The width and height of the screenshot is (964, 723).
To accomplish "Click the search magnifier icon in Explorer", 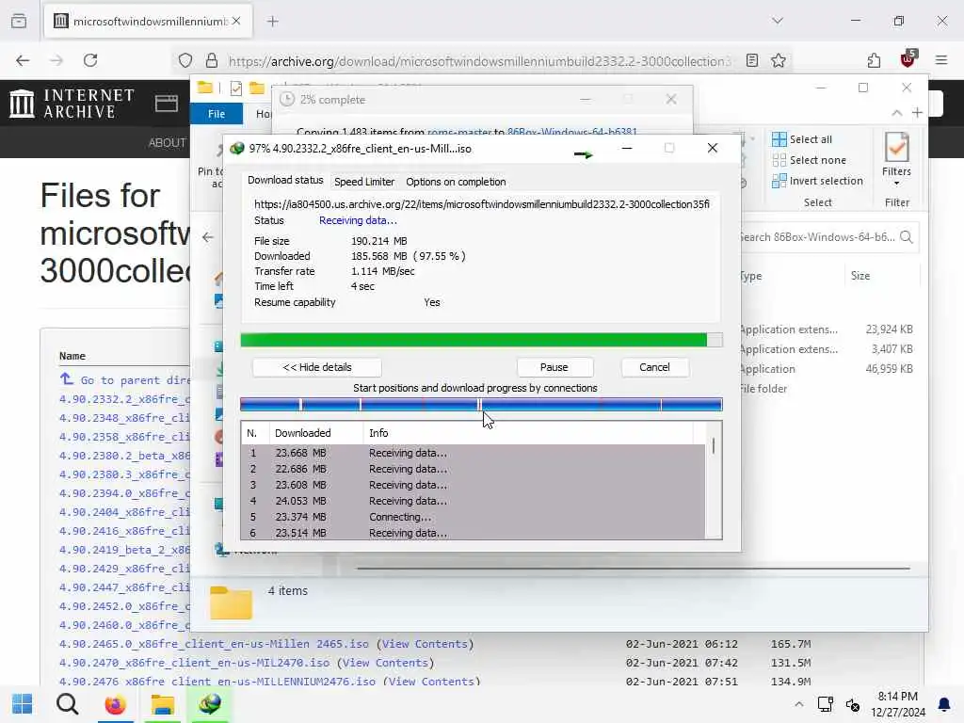I will (907, 237).
